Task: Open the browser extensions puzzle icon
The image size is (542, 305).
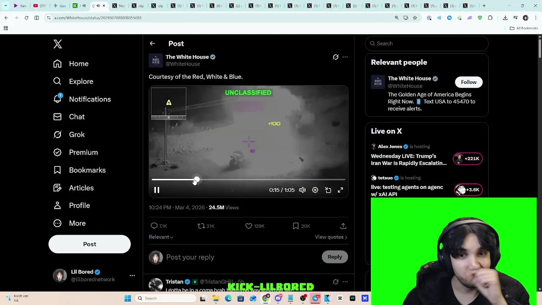Action: click(490, 18)
